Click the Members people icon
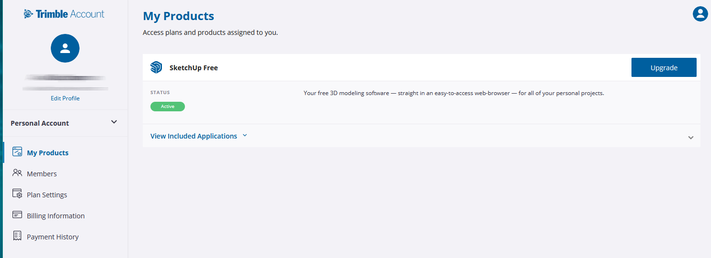The height and width of the screenshot is (258, 711). point(17,173)
